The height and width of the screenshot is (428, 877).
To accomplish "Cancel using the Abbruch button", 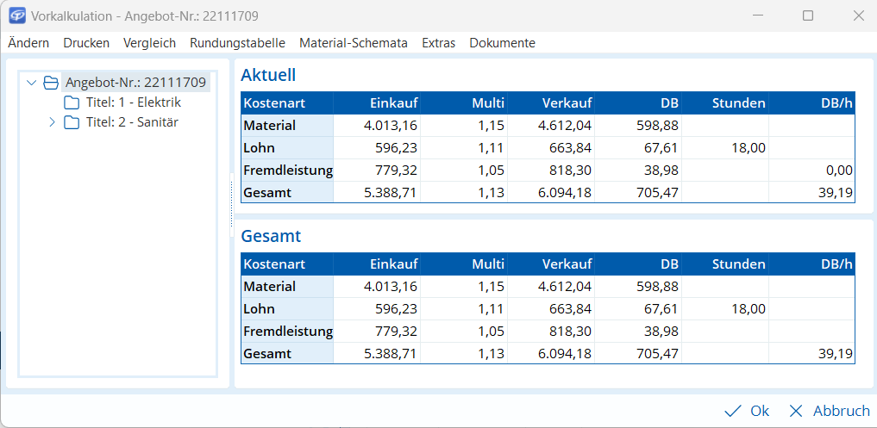I will tap(829, 411).
